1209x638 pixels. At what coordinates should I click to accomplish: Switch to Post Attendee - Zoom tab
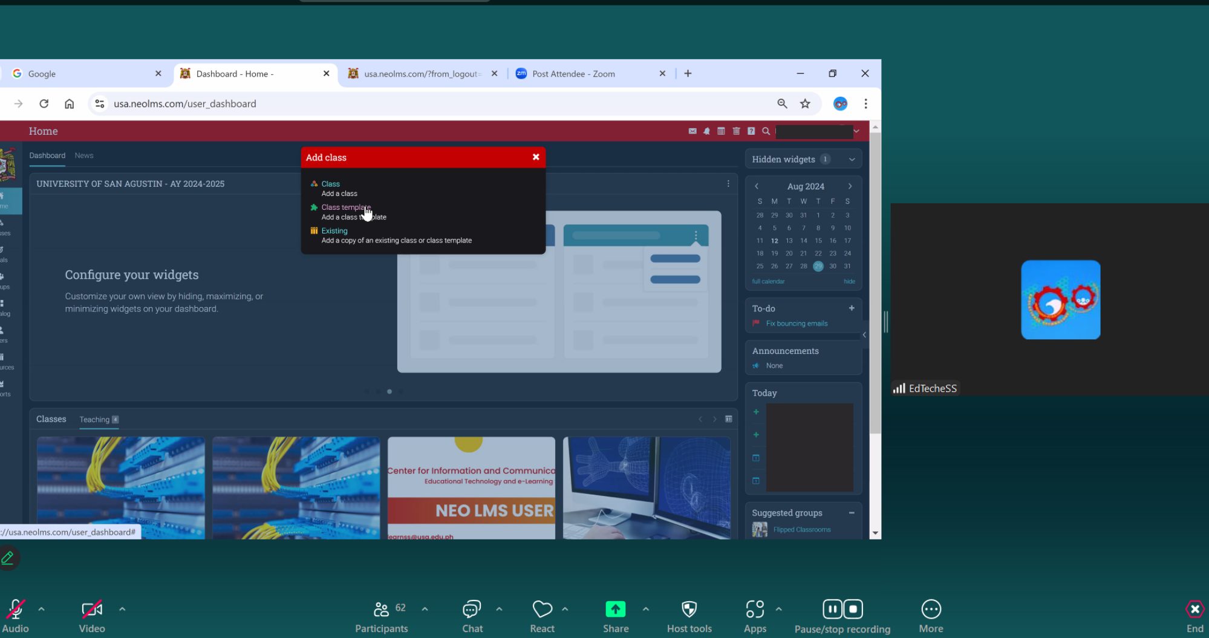[x=590, y=74]
